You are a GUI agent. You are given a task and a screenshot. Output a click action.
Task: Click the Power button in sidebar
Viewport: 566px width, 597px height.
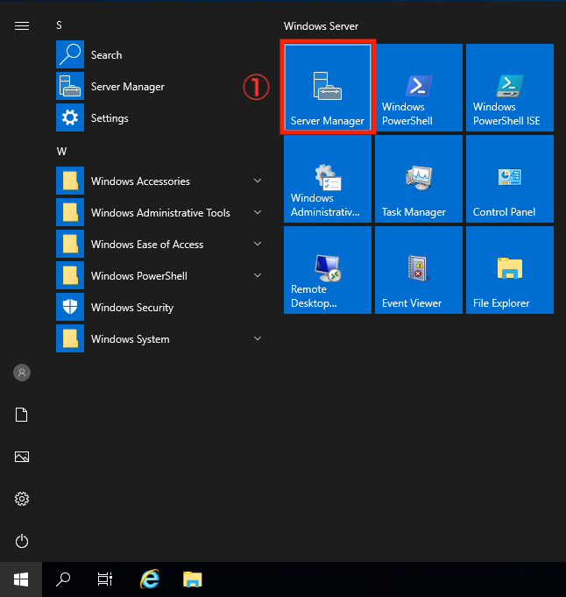pos(22,541)
